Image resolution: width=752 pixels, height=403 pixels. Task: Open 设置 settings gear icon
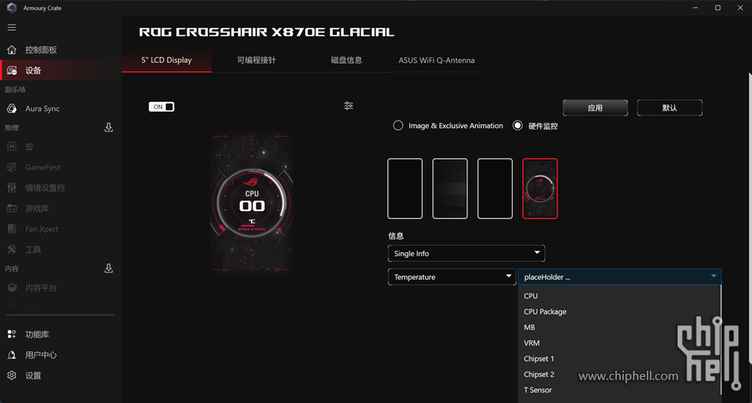pos(12,376)
